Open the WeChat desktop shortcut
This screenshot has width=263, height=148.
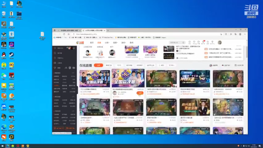coord(4,76)
